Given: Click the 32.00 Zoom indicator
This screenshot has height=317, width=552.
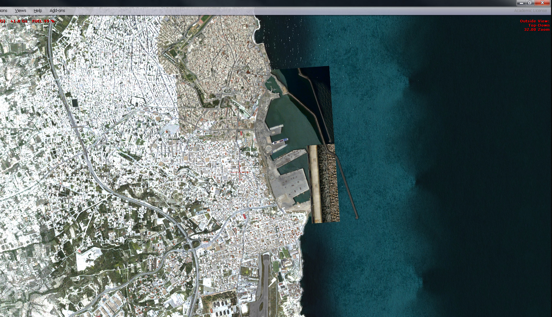Looking at the screenshot, I should (536, 29).
